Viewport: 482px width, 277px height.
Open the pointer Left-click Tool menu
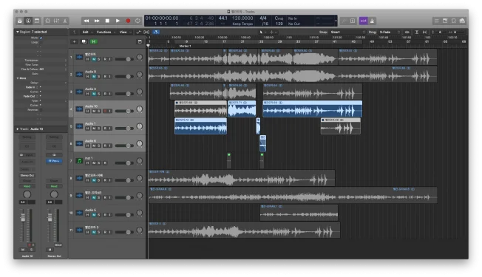(x=262, y=32)
